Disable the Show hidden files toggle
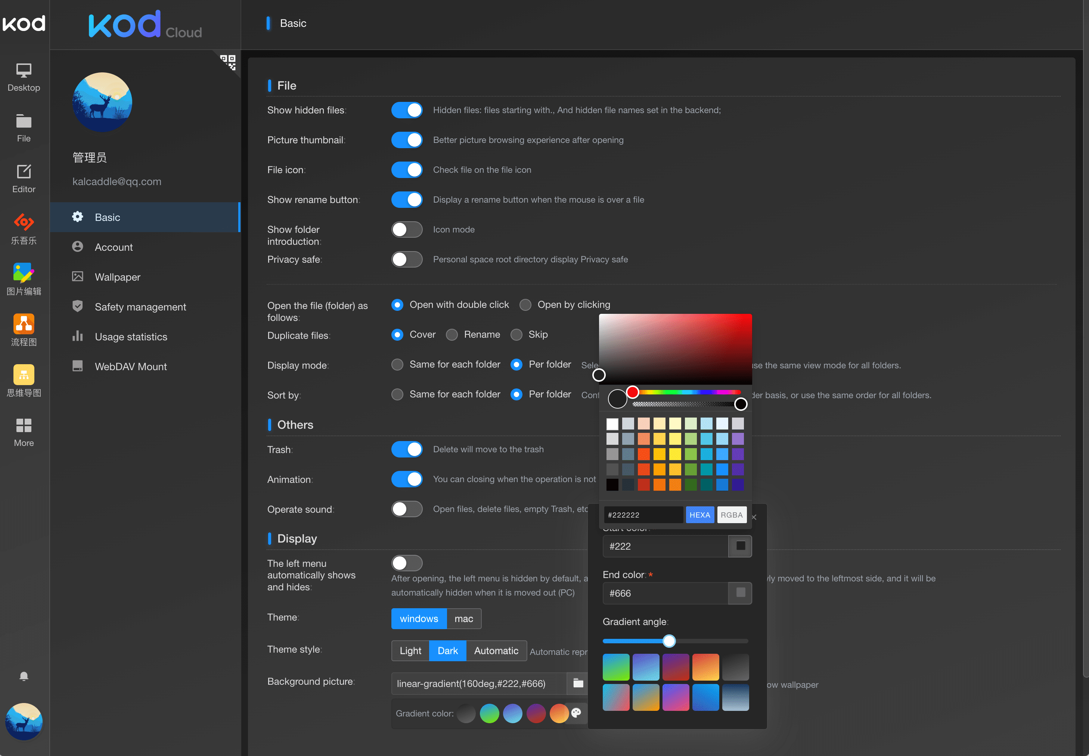Viewport: 1089px width, 756px height. [x=407, y=110]
